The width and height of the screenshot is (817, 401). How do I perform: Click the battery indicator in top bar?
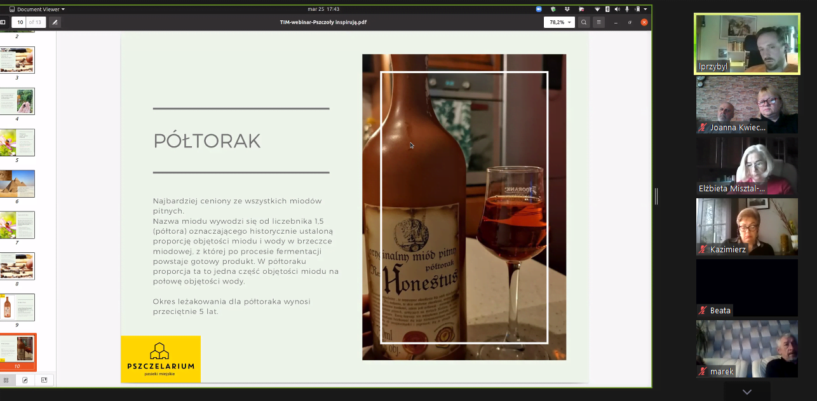click(x=637, y=9)
